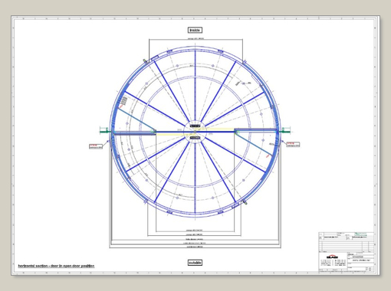The width and height of the screenshot is (391, 291).
Task: Click the drawing title field beside logo
Action: (361, 260)
